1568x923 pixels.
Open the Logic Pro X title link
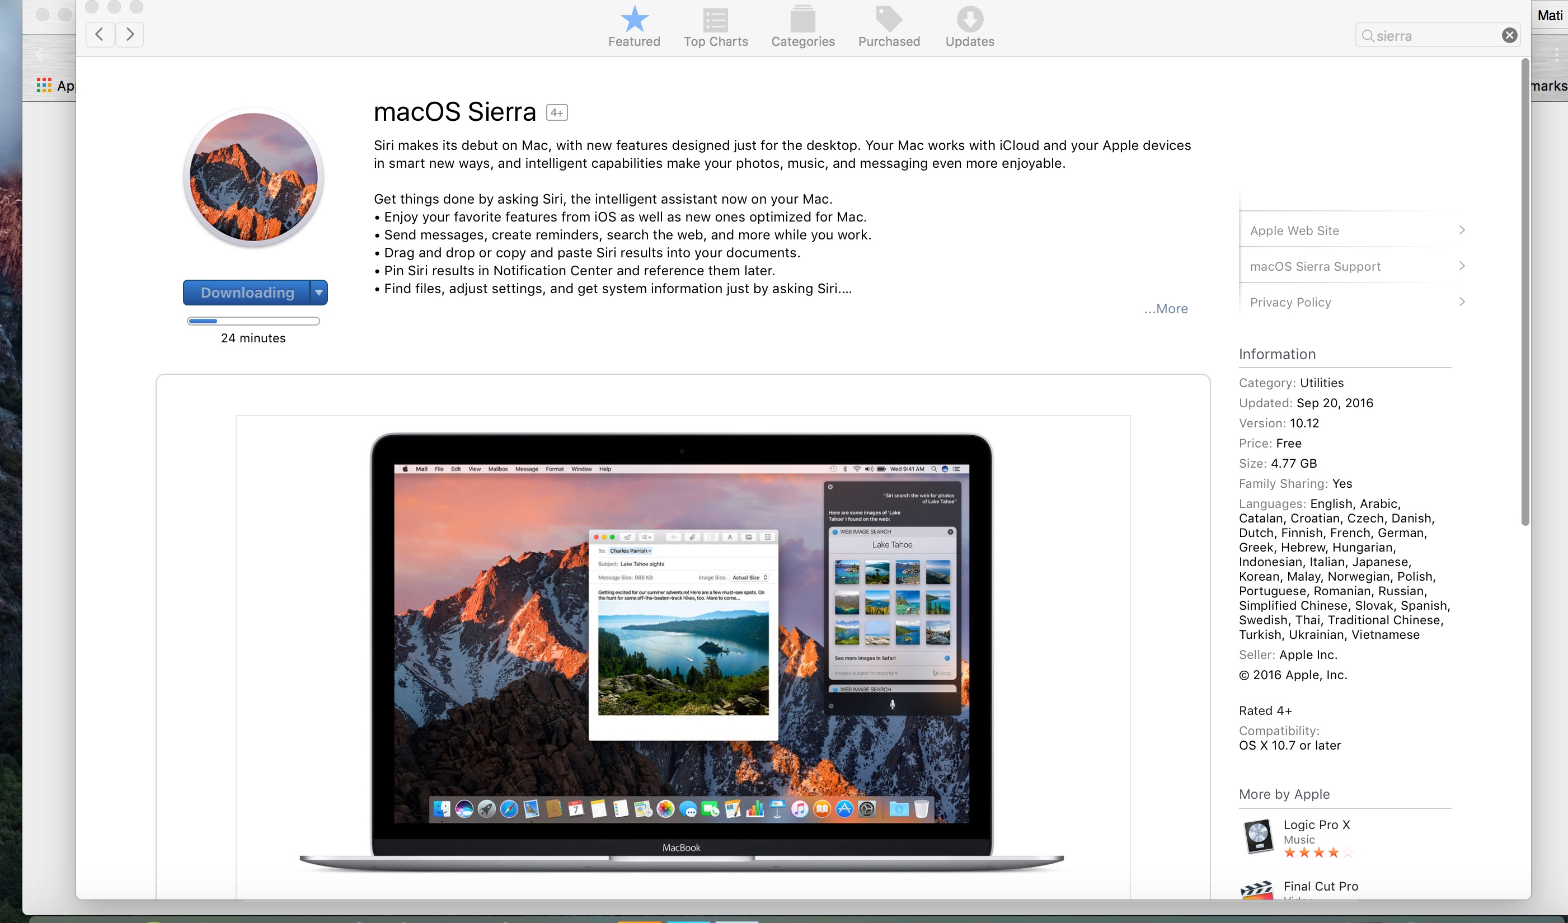point(1317,825)
